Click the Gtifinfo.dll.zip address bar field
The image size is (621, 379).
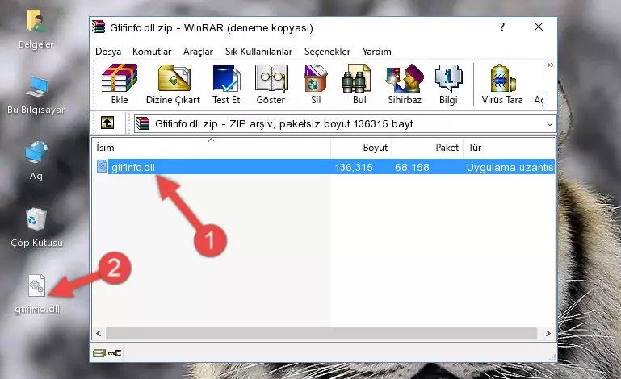point(345,124)
